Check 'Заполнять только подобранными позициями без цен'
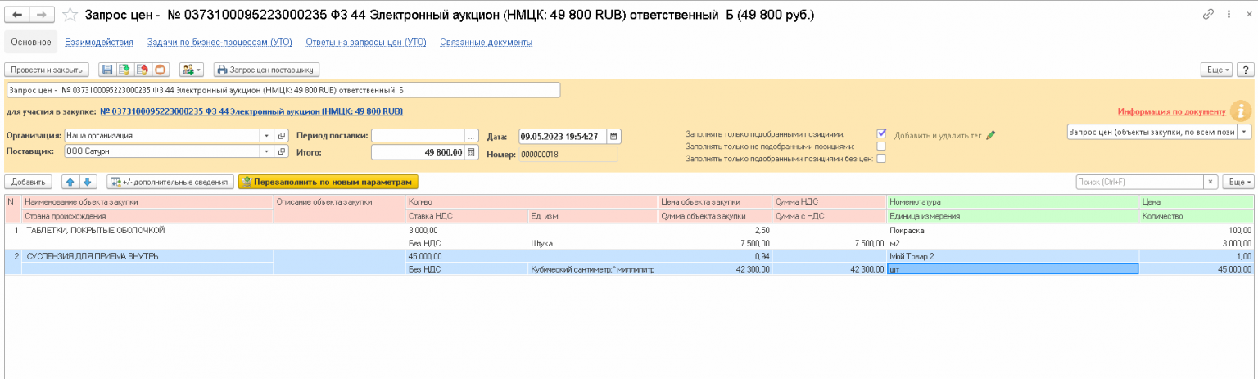 (x=881, y=158)
